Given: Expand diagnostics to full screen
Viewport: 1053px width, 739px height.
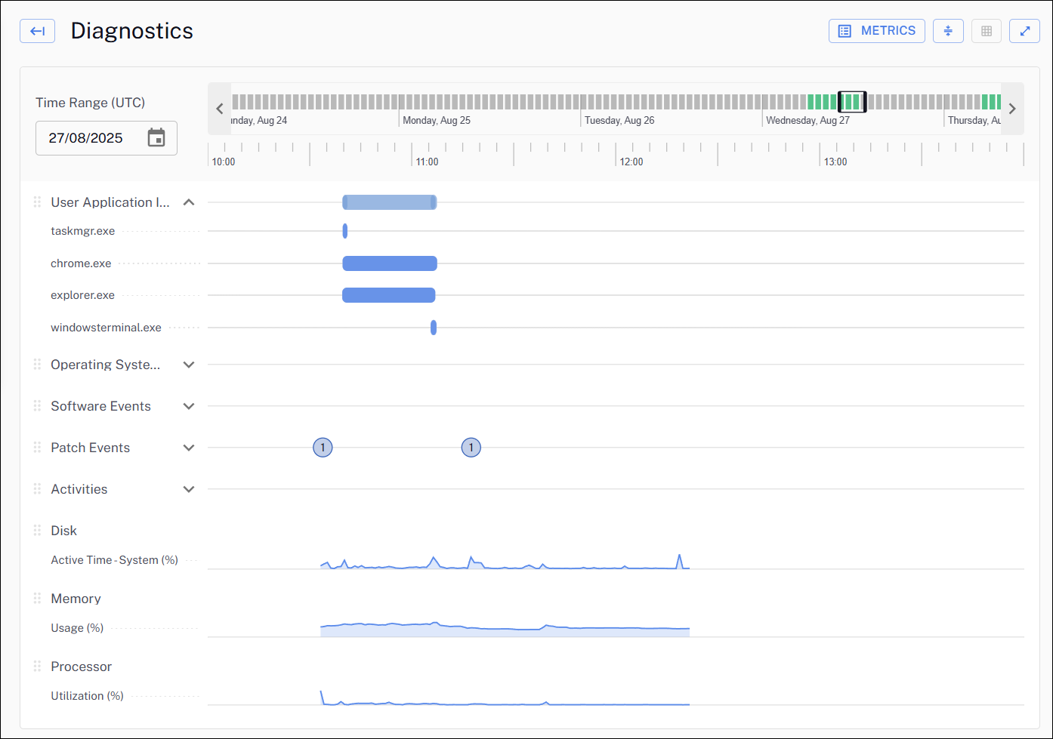Looking at the screenshot, I should coord(1024,31).
